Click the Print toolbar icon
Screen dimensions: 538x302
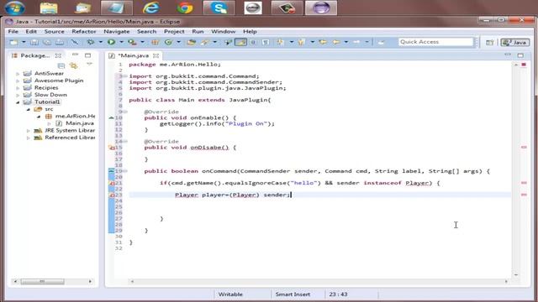tap(60, 42)
